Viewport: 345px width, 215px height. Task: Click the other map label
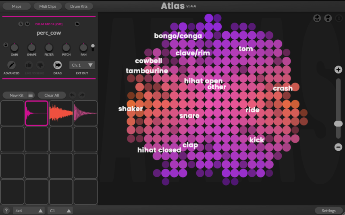click(x=217, y=87)
